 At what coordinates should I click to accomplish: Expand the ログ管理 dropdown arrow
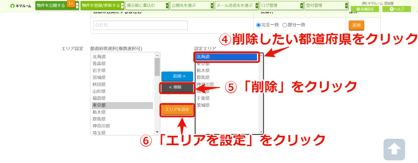[301, 5]
